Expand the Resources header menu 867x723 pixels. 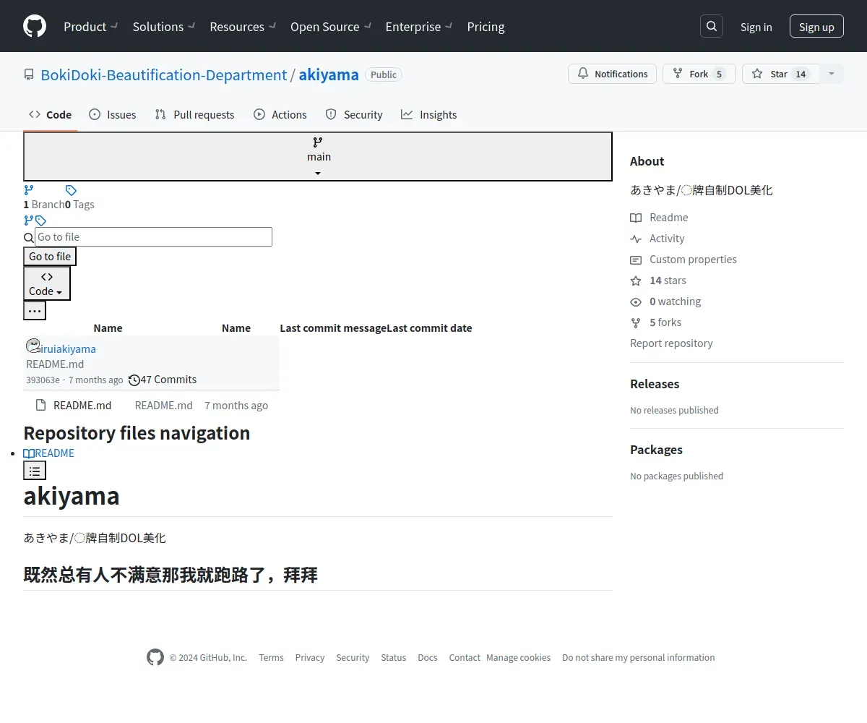click(x=243, y=27)
